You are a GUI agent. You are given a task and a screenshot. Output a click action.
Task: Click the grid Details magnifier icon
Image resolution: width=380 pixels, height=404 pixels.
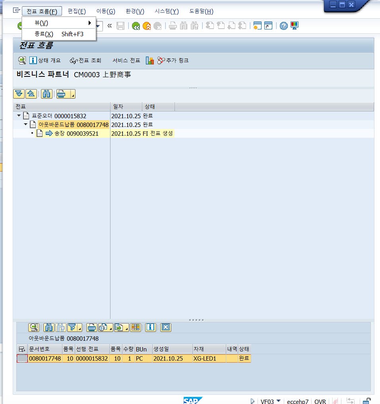coord(34,328)
